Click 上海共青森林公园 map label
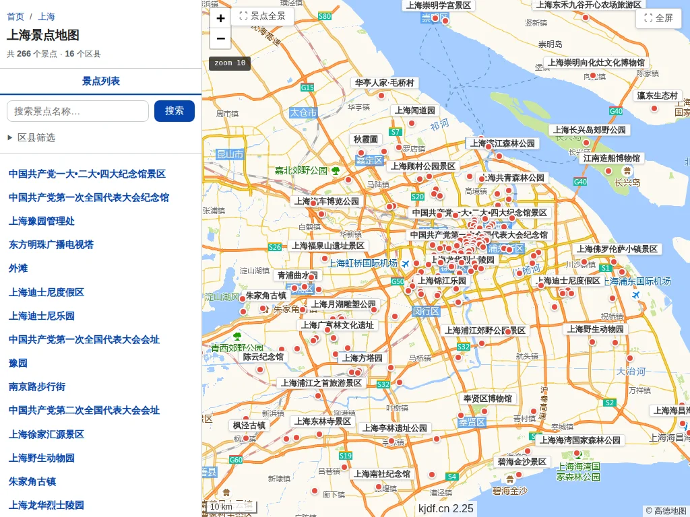The height and width of the screenshot is (517, 690). click(x=513, y=178)
